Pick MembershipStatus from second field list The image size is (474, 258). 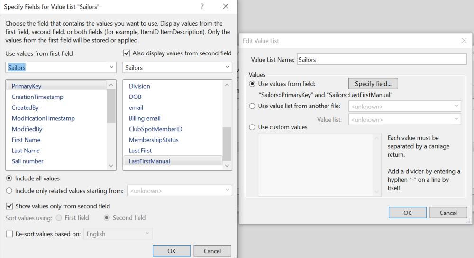[153, 140]
